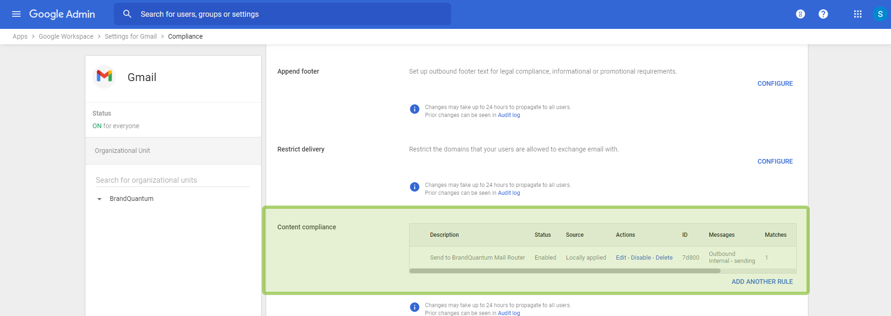Click the Append footer info icon
This screenshot has height=316, width=891.
(415, 109)
